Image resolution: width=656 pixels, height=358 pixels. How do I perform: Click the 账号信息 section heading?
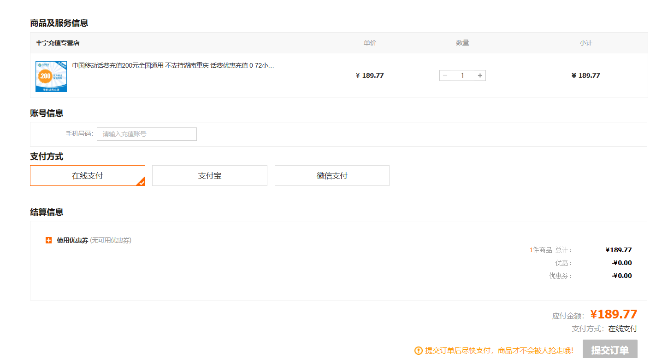(x=47, y=113)
